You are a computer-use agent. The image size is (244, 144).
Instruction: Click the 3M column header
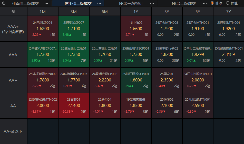coord(74,11)
